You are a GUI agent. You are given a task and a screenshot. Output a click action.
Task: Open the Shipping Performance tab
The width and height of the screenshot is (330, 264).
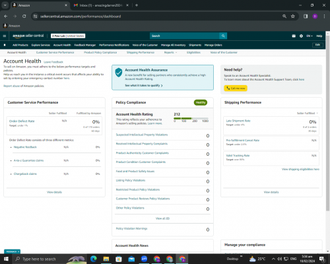click(x=141, y=52)
